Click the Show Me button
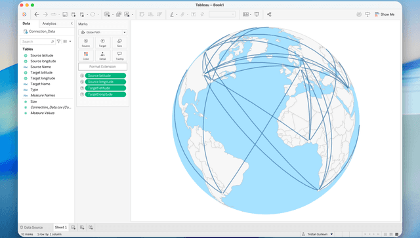This screenshot has width=420, height=238. click(385, 14)
